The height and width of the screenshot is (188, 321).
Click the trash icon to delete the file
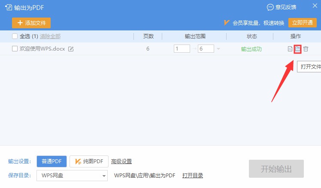(306, 49)
